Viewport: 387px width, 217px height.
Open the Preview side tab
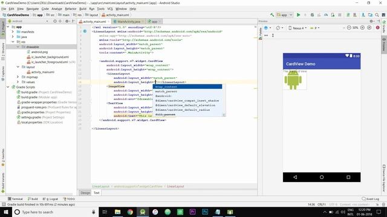[x=384, y=45]
